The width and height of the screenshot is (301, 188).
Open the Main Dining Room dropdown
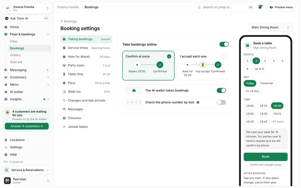[x=270, y=27]
